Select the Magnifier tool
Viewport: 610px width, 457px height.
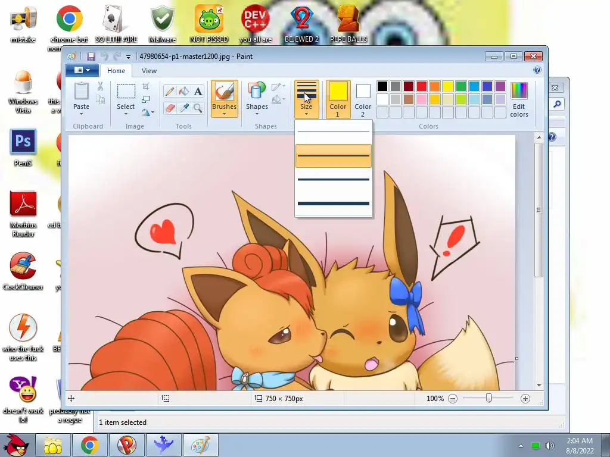(198, 108)
